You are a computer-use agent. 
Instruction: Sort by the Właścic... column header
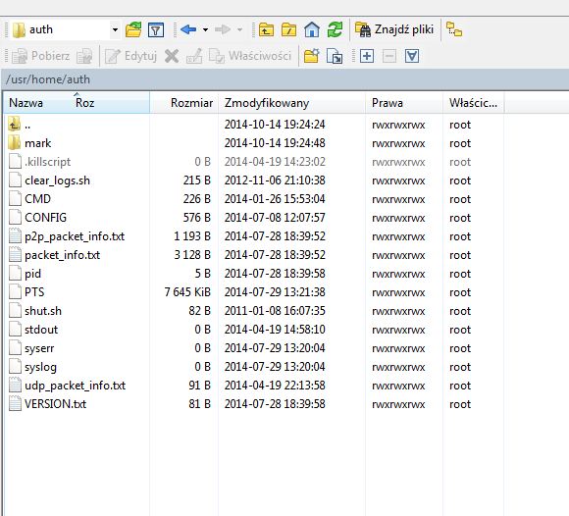(473, 103)
